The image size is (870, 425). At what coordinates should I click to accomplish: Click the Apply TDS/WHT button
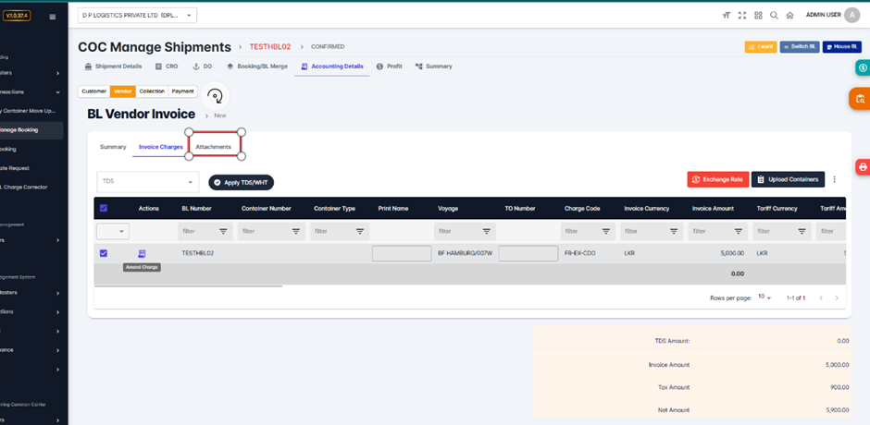241,183
